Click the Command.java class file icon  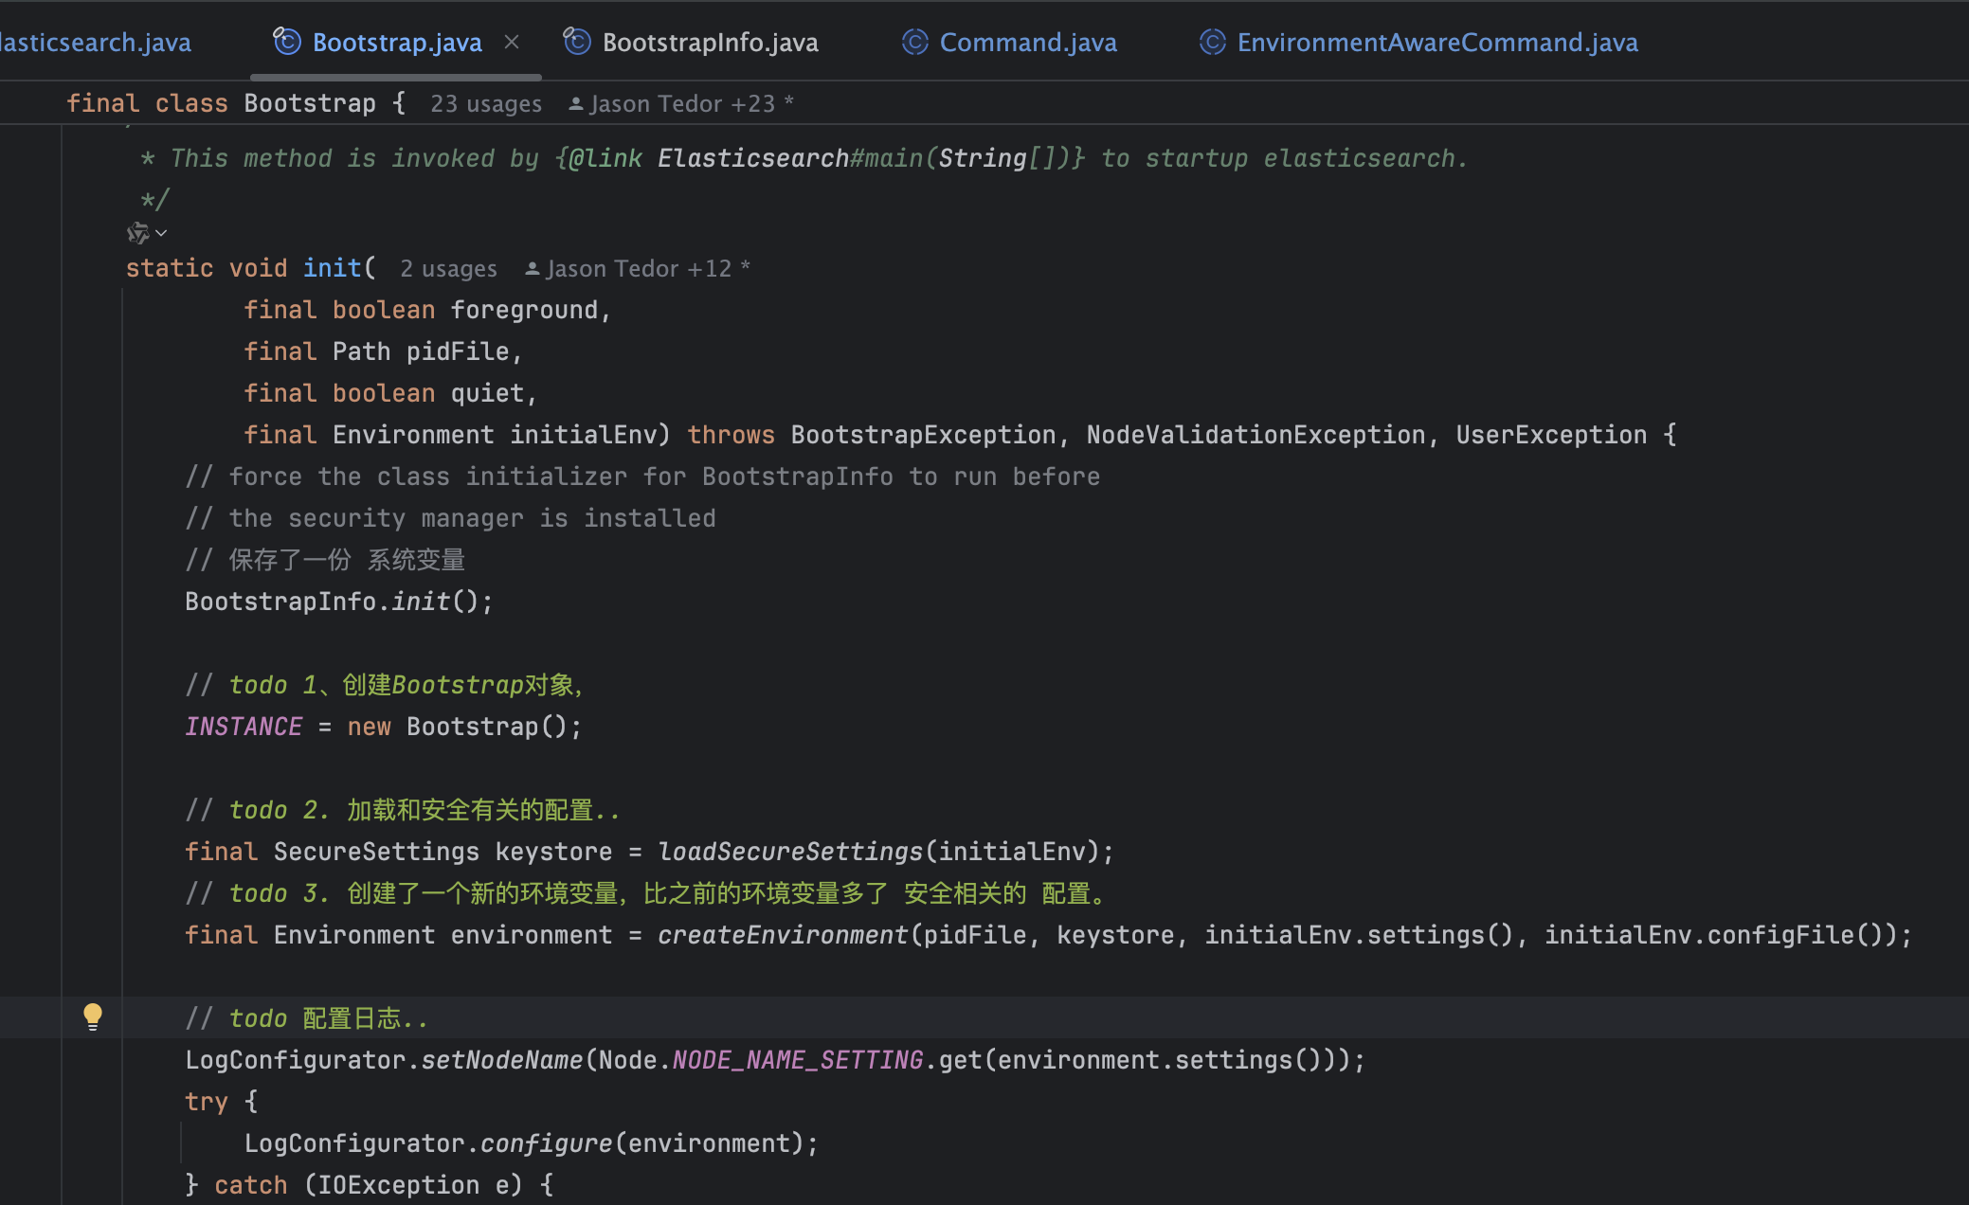[x=914, y=42]
